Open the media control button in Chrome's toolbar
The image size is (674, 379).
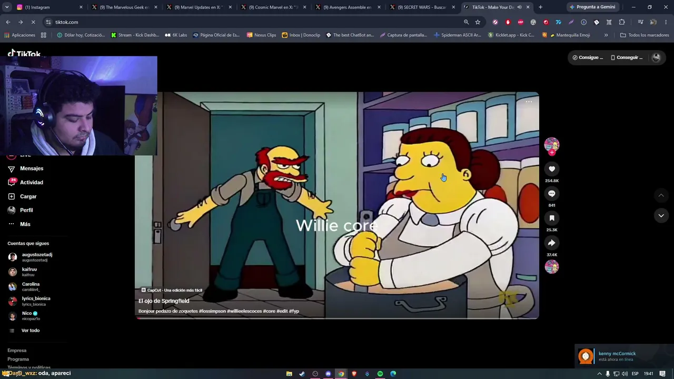(x=640, y=22)
